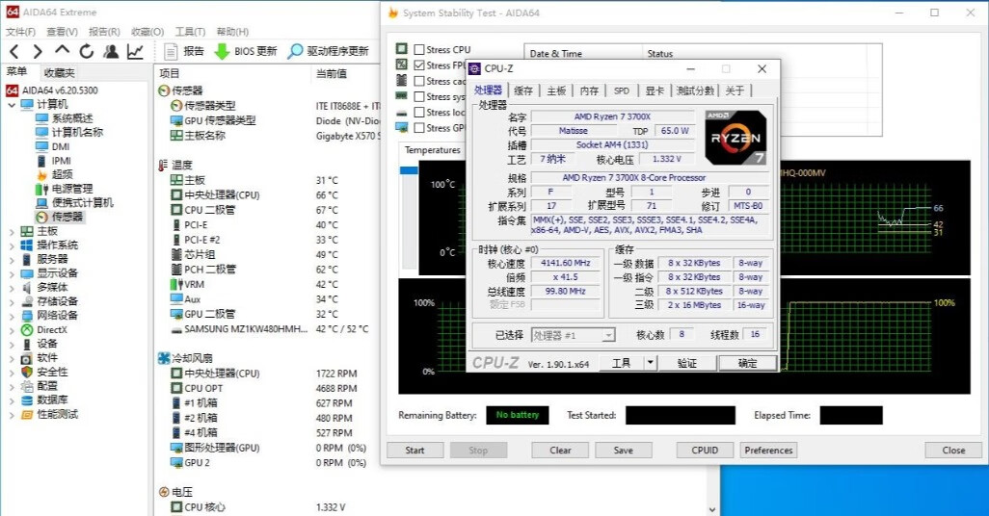The width and height of the screenshot is (989, 516).
Task: Click the 操作系统 Windows icon in tree
Action: coord(27,245)
